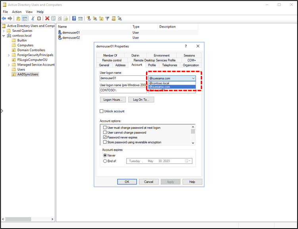Click the CONTOSO\ pre-Windows 2000 field
The height and width of the screenshot is (229, 298).
(x=123, y=90)
